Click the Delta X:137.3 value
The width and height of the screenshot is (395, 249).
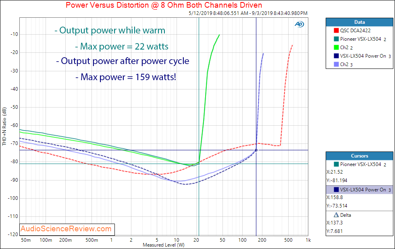(x=335, y=223)
